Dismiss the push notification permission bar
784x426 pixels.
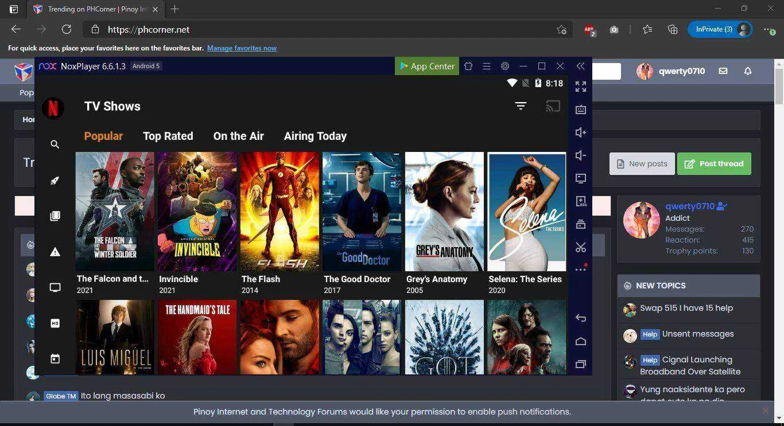click(x=765, y=411)
